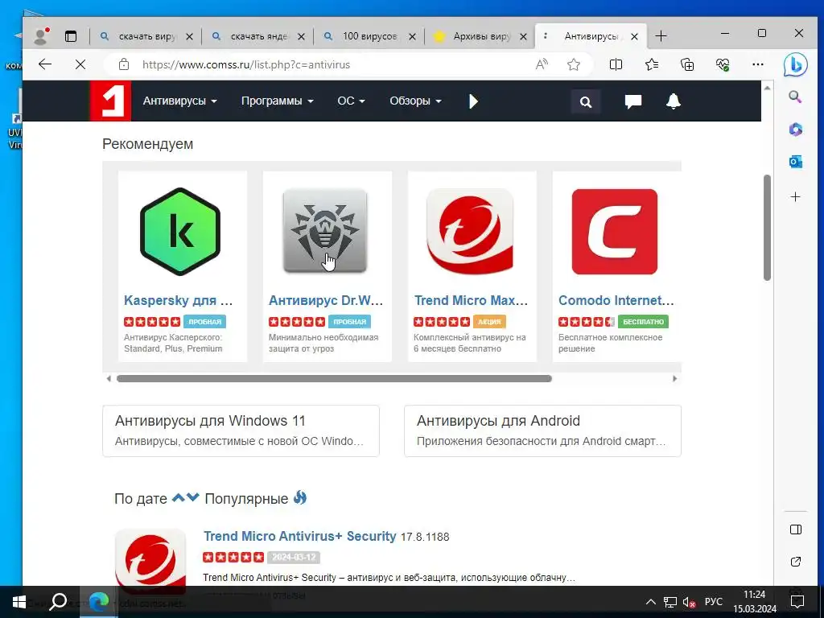824x618 pixels.
Task: Open the Windows Start menu
Action: tap(19, 602)
